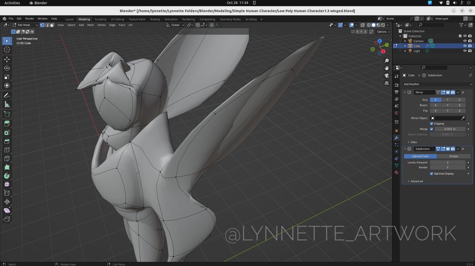Activate the Cursor tool in toolbar
Viewport: 475px width, 266px height.
[x=7, y=50]
